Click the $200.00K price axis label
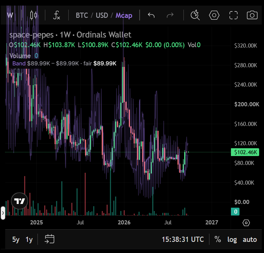This screenshot has height=253, width=264. coord(247,104)
